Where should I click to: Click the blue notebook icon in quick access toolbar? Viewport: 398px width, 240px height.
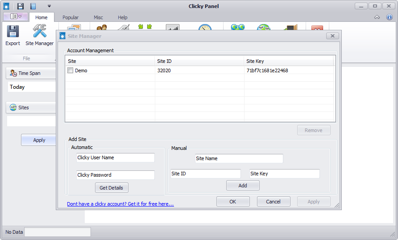33,6
